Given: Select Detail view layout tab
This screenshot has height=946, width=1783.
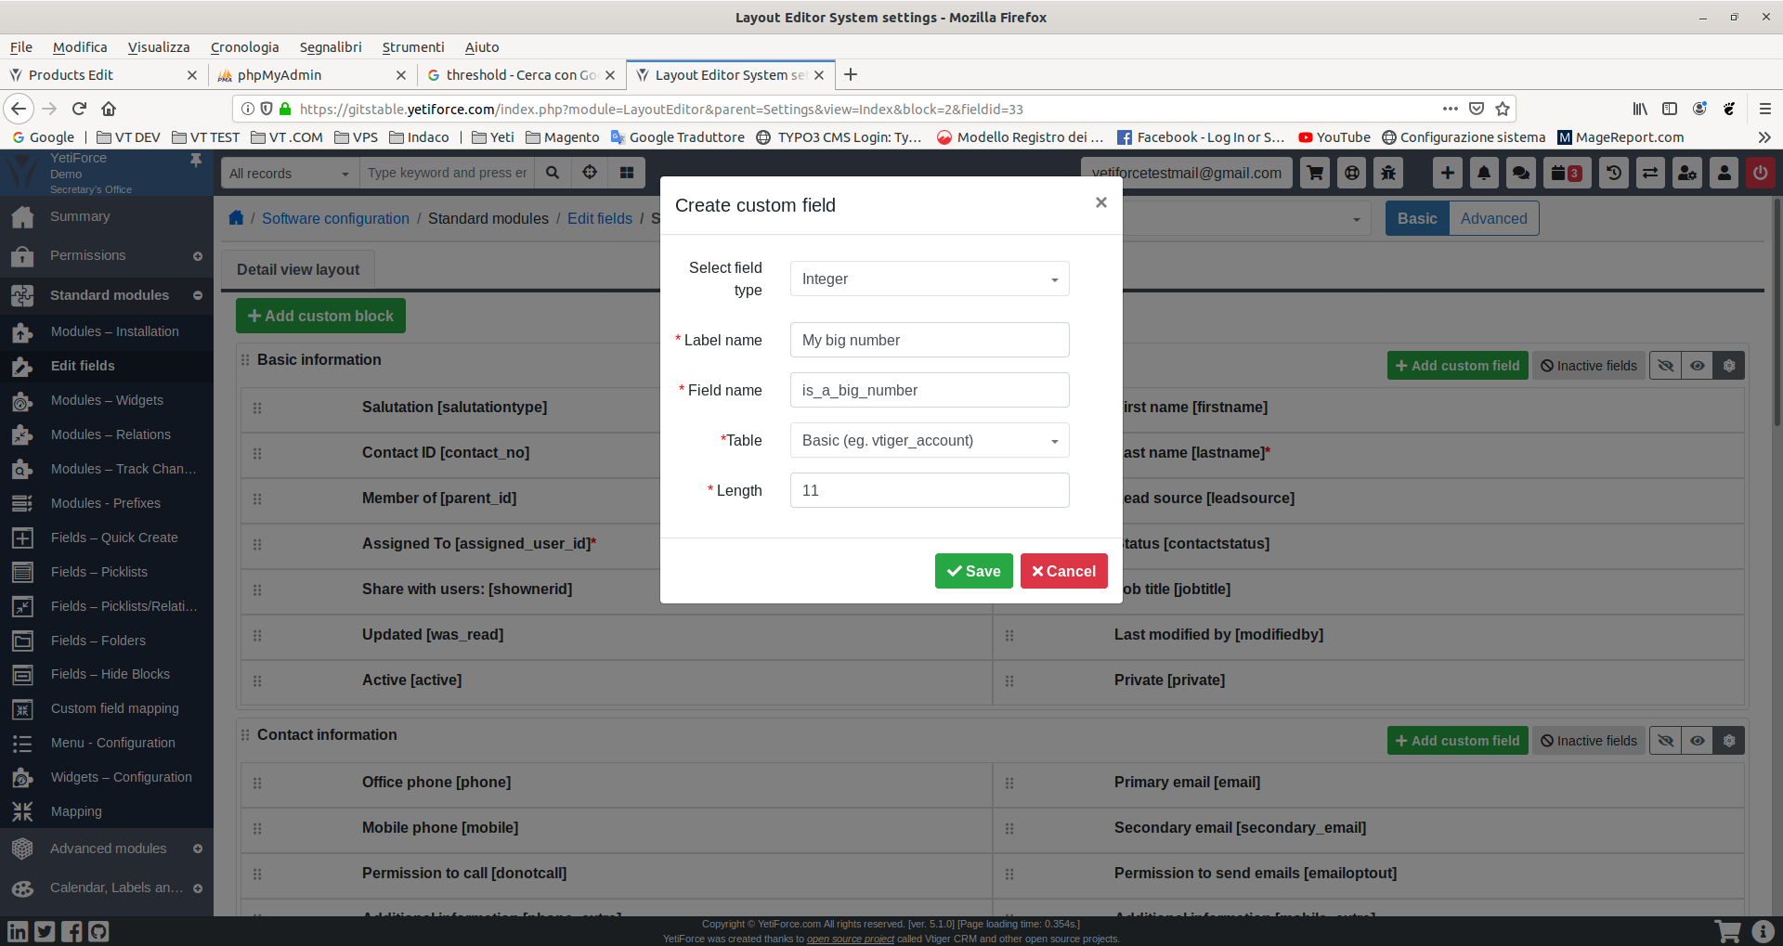Looking at the screenshot, I should 298,269.
